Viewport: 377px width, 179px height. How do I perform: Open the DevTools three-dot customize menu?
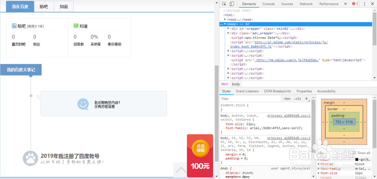coord(365,4)
